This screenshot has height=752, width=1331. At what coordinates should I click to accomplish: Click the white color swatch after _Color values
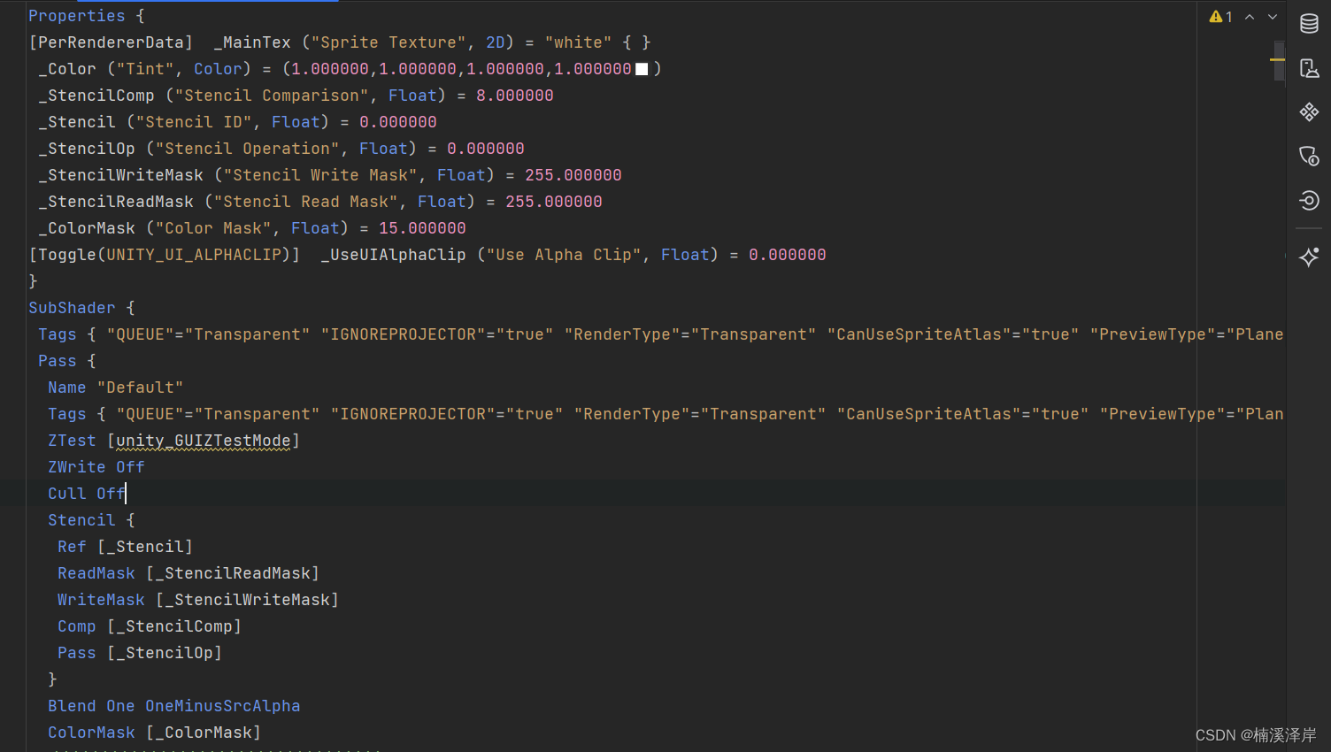pos(642,69)
